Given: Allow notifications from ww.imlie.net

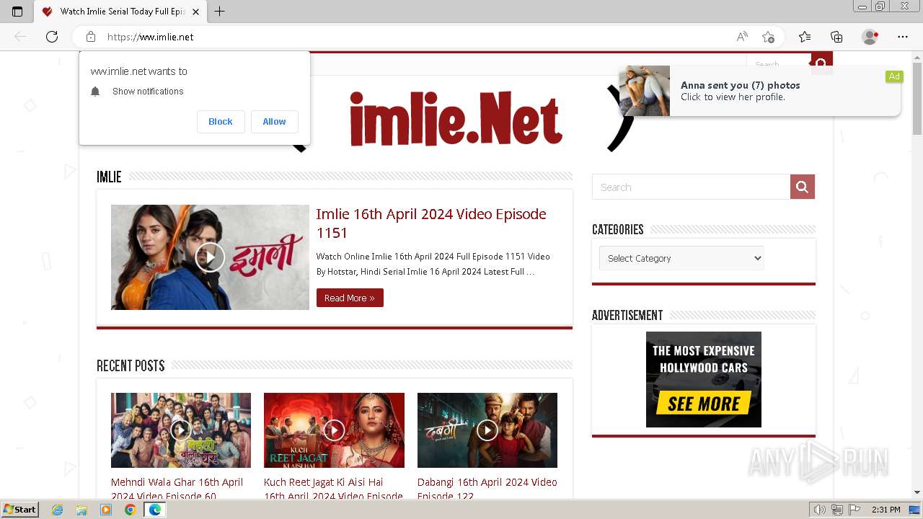Looking at the screenshot, I should point(274,122).
